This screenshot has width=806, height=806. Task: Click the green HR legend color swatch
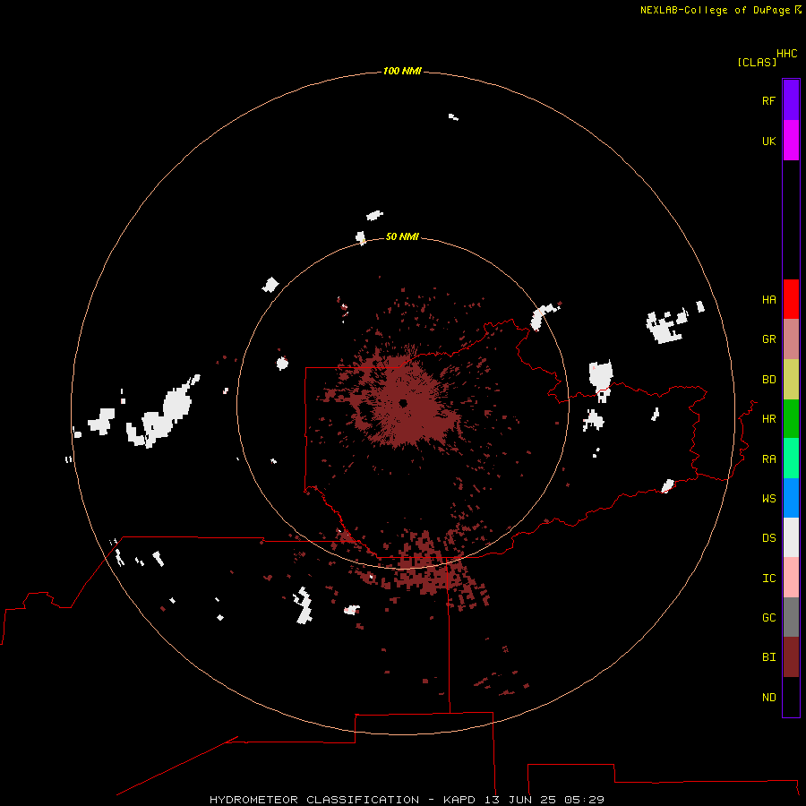coord(791,419)
